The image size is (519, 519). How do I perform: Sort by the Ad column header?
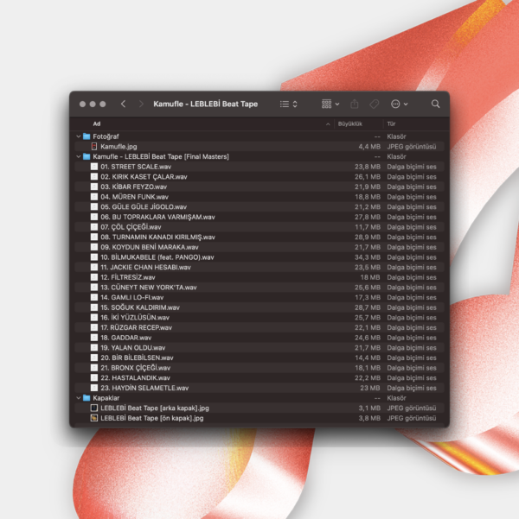click(97, 123)
